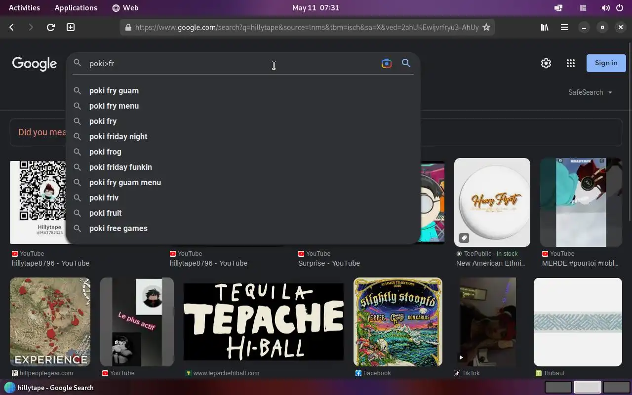Select suggestion 'poki free games'
The image size is (632, 395).
click(243, 229)
